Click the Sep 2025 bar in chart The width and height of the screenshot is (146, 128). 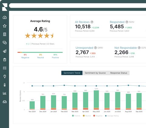point(139,101)
